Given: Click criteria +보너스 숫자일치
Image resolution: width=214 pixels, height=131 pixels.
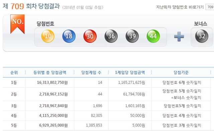Looking at the screenshot, I should 186,98.
